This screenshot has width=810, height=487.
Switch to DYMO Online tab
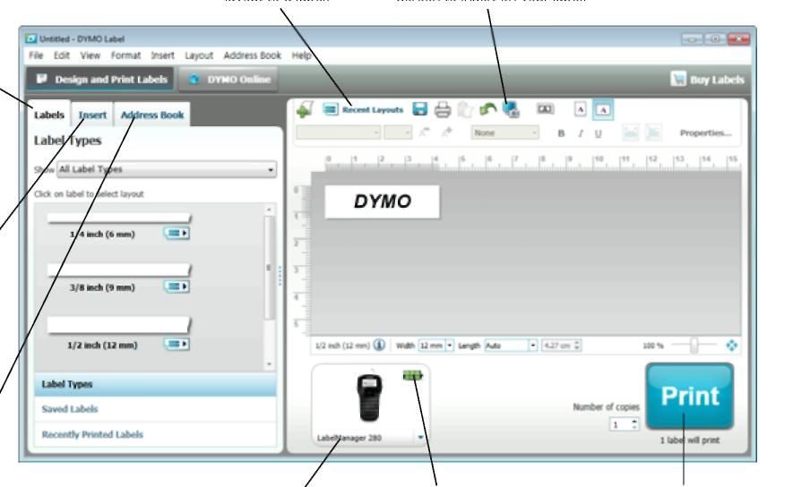point(228,79)
